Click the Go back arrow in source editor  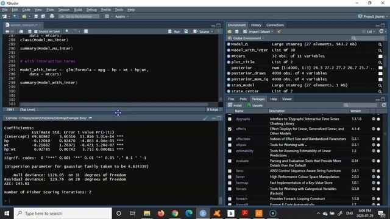point(7,32)
